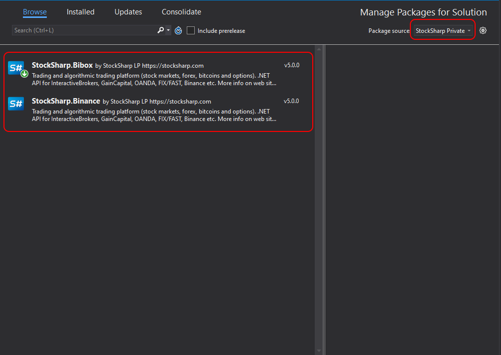Select the StockSharp.Bibox package title

pyautogui.click(x=62, y=65)
